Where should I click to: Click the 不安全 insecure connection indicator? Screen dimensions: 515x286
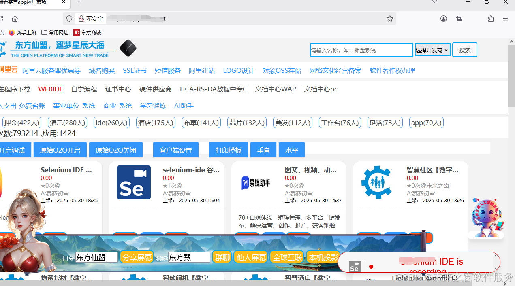[x=91, y=19]
